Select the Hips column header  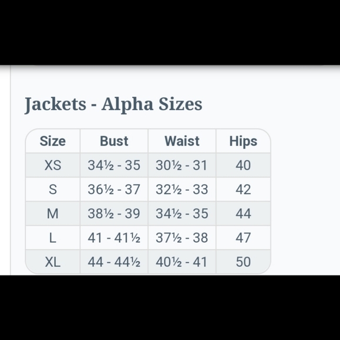(x=243, y=142)
